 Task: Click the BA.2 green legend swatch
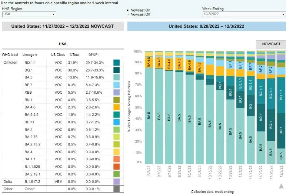117,130
